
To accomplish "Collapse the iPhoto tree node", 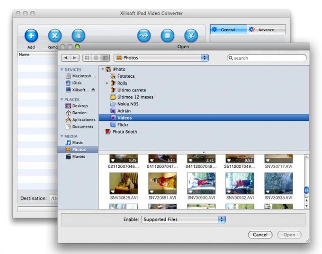I will (103, 69).
